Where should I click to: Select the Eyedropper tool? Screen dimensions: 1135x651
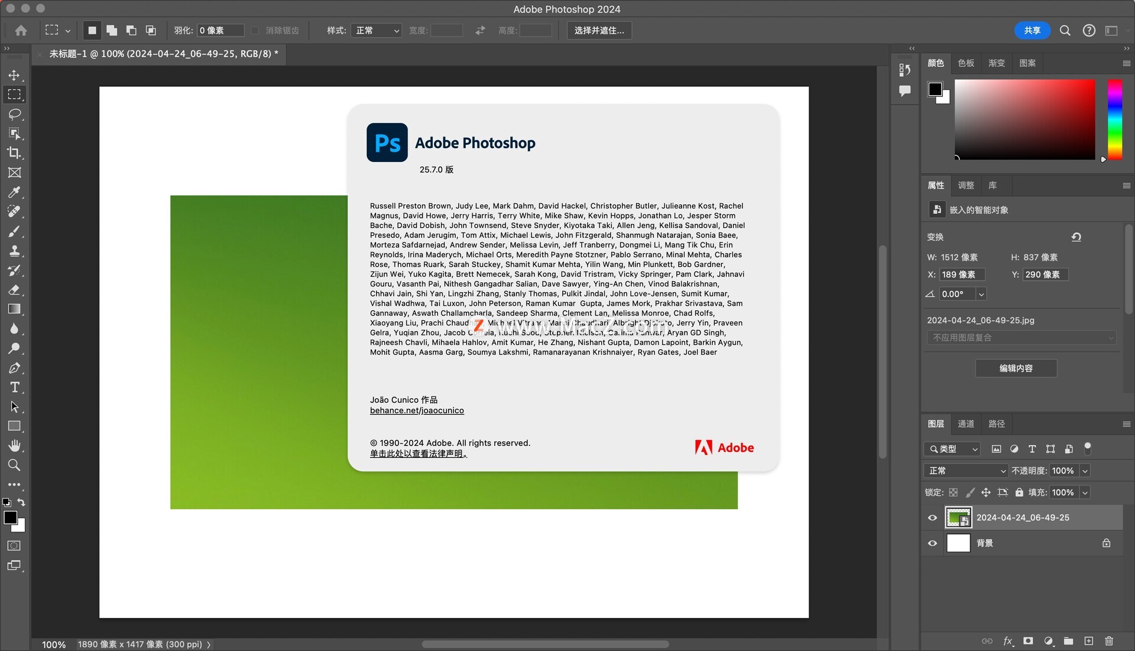(14, 192)
